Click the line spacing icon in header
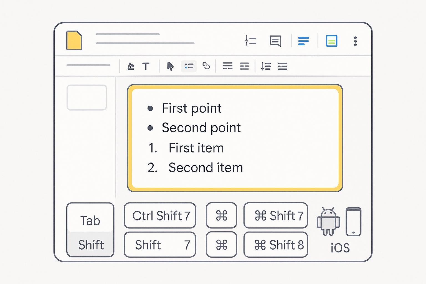 [x=250, y=40]
